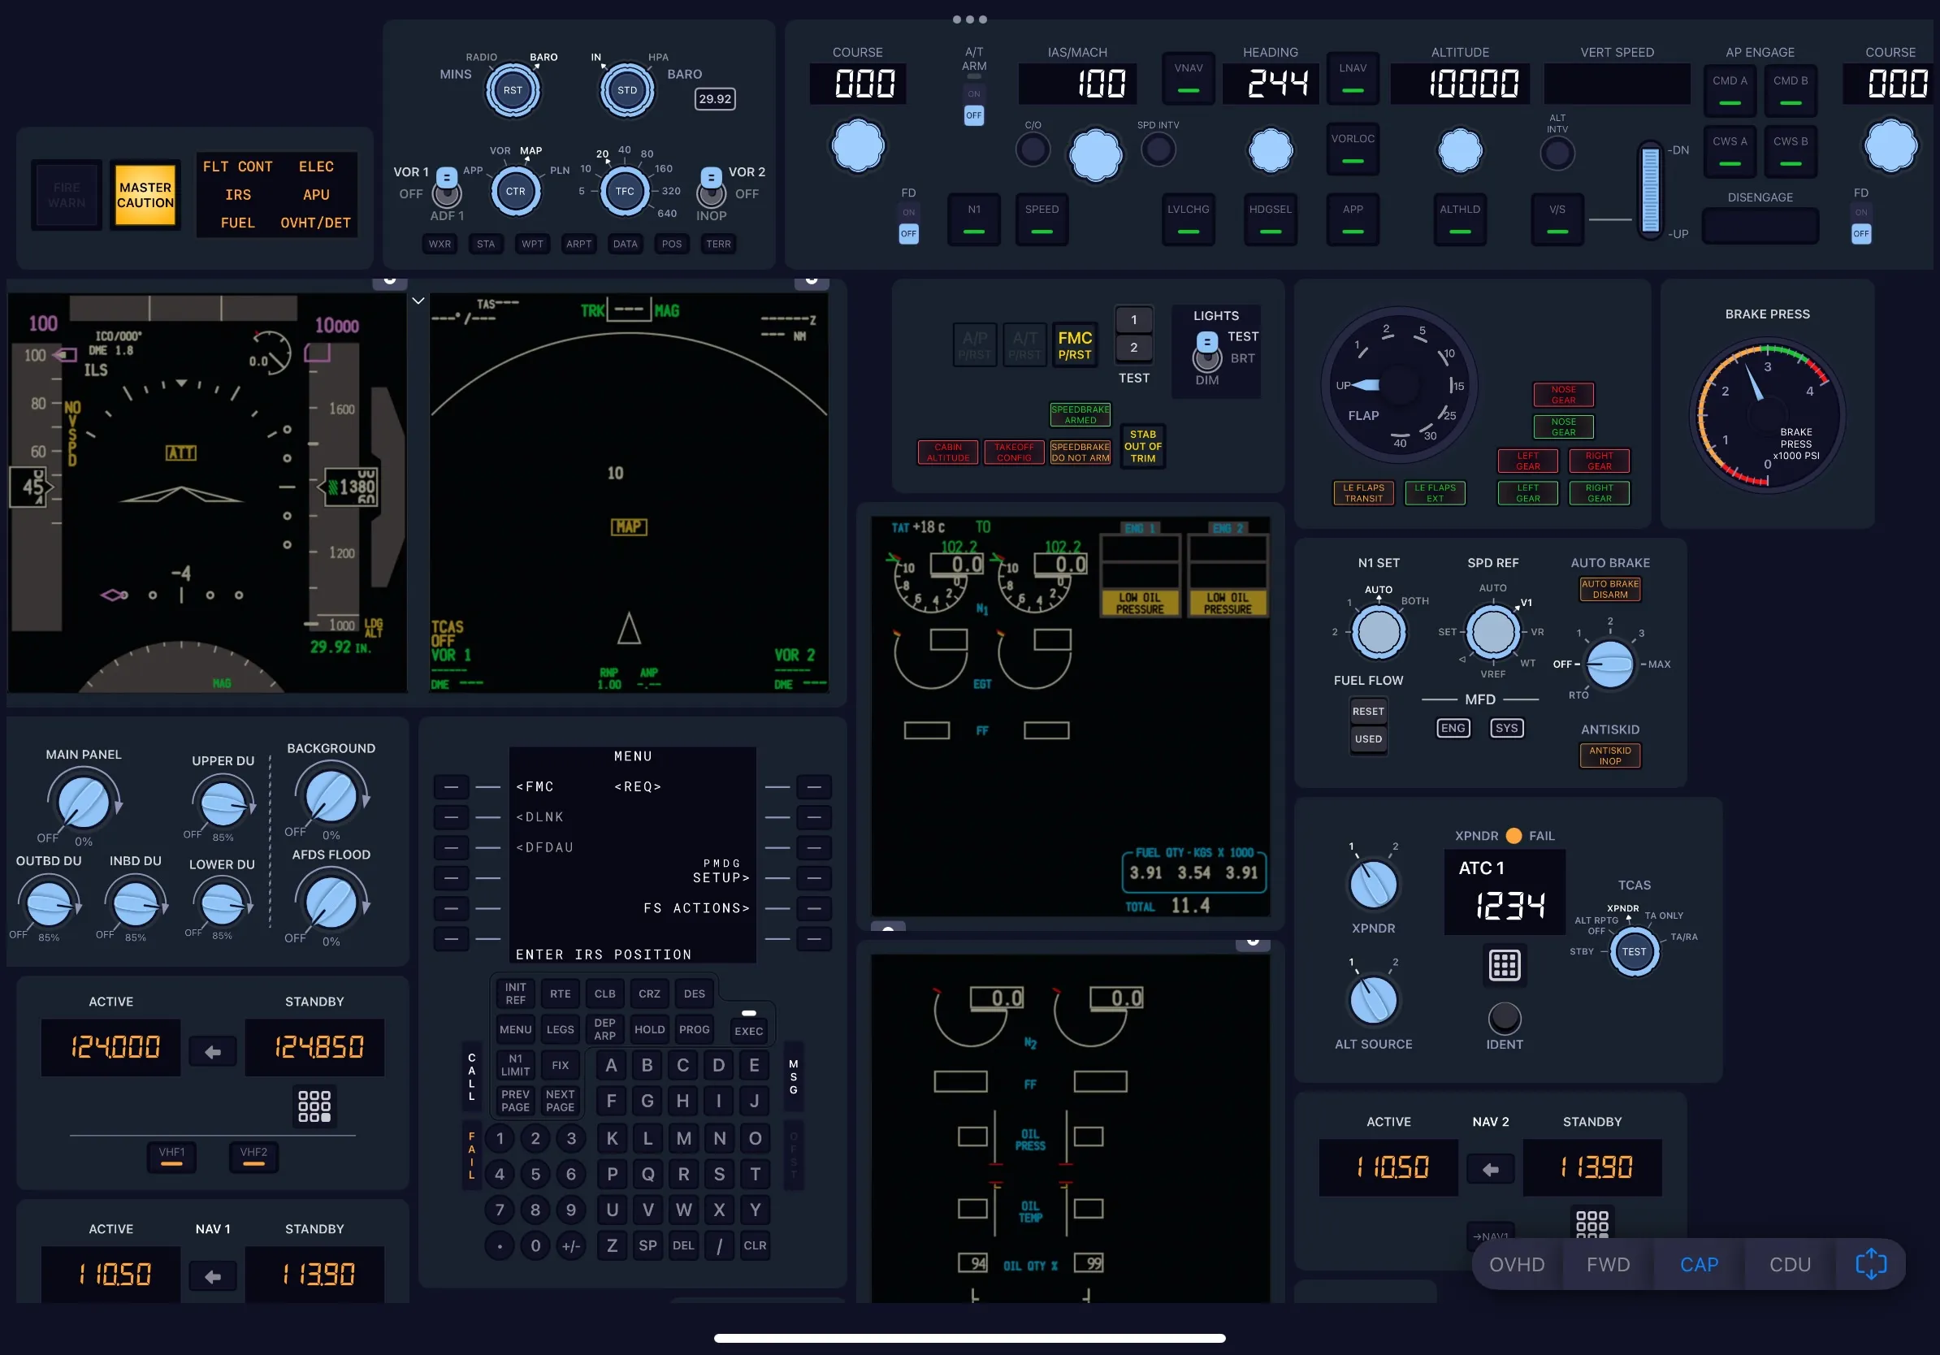
Task: Toggle the right FD switch
Action: 1860,225
